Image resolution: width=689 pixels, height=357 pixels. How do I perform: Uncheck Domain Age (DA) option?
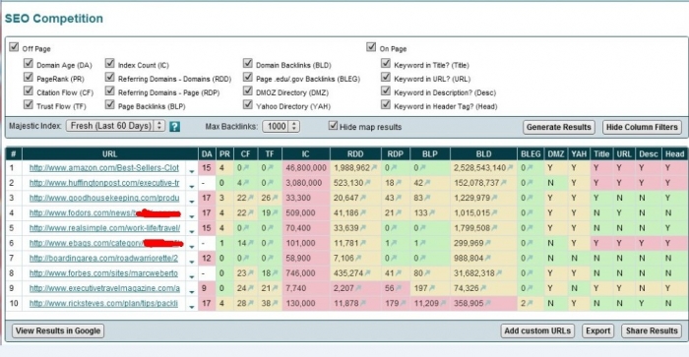pos(29,63)
